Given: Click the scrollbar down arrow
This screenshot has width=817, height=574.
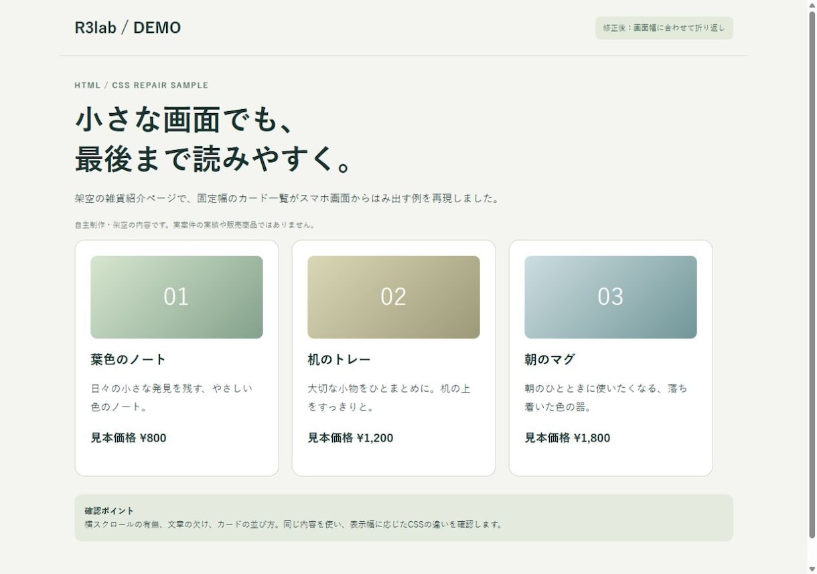Looking at the screenshot, I should pyautogui.click(x=812, y=569).
